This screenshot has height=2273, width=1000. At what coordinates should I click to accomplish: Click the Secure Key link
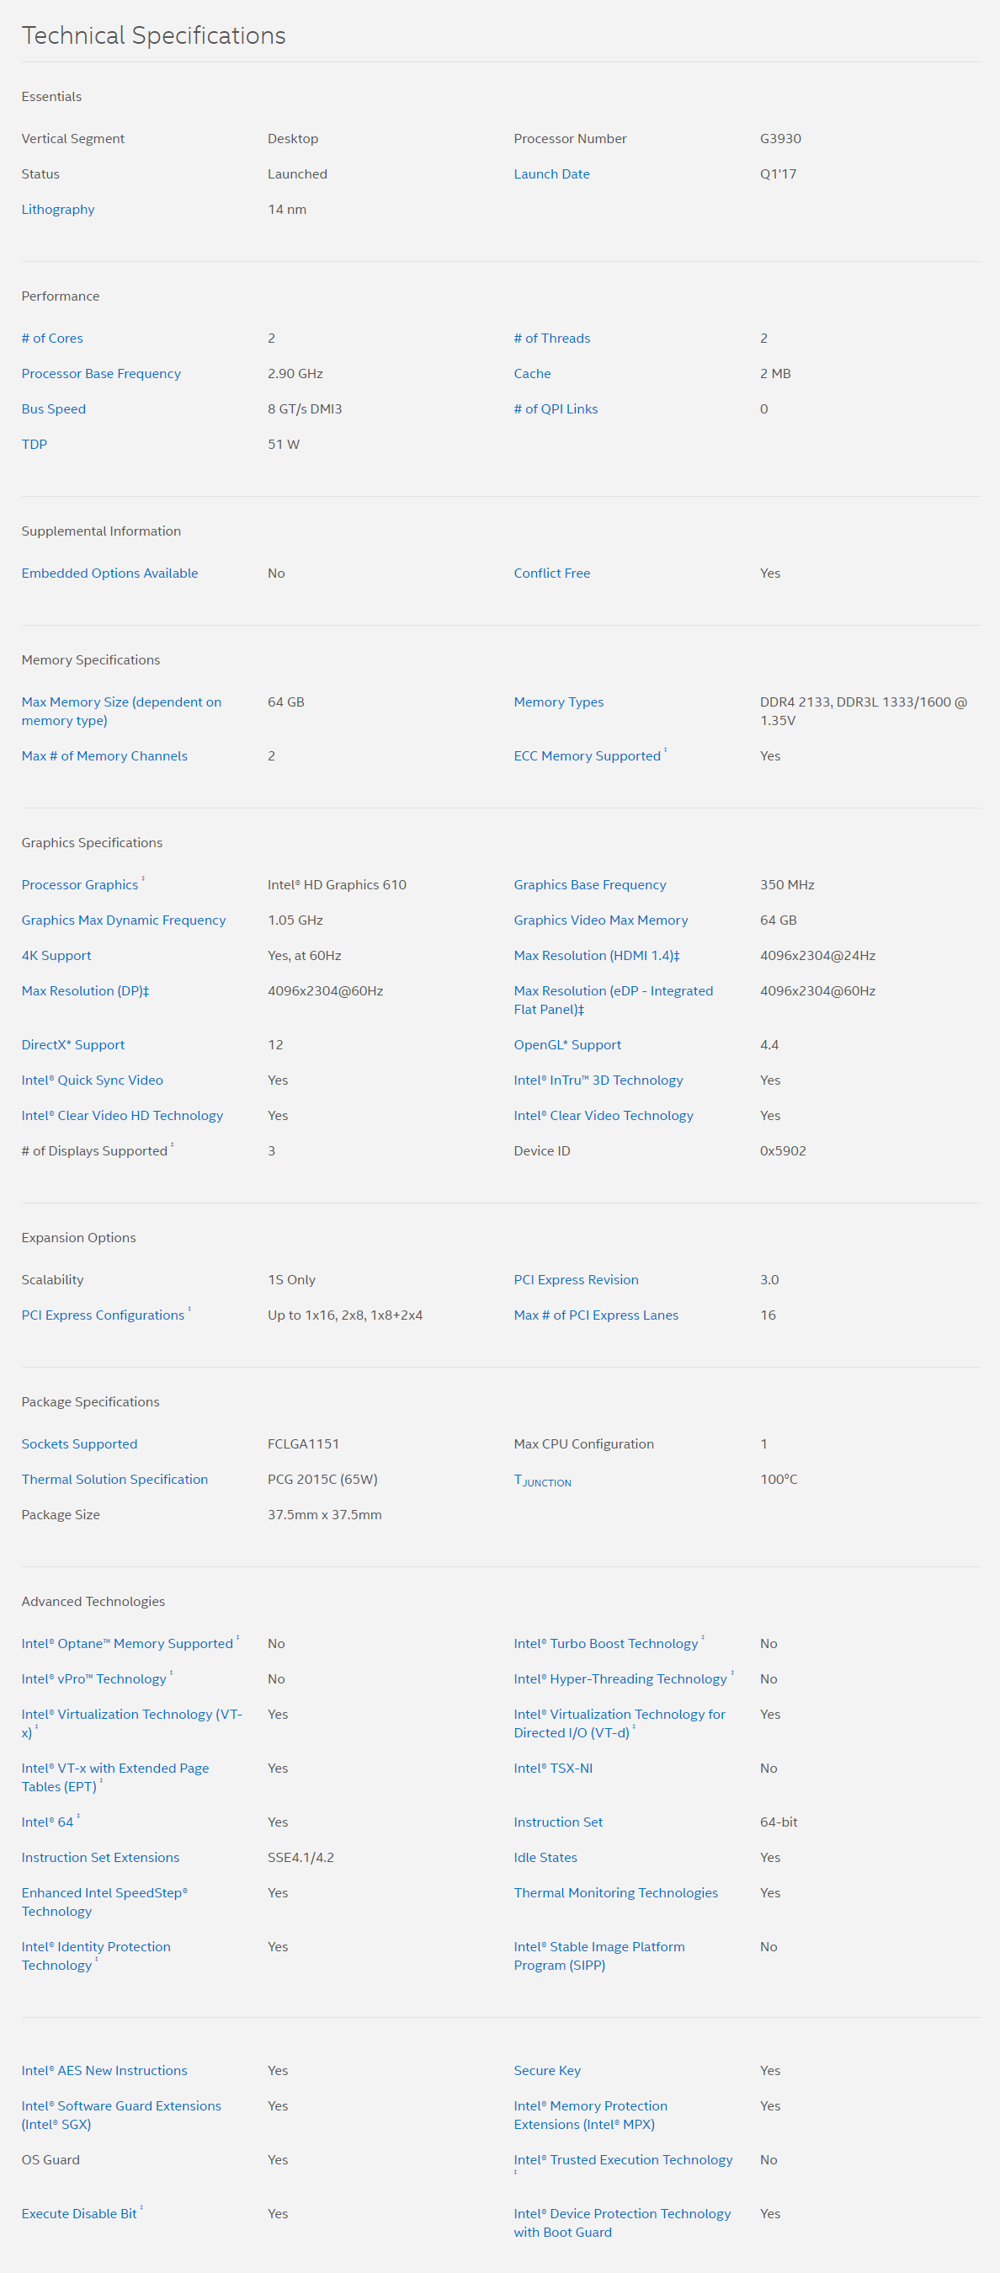pos(547,2069)
